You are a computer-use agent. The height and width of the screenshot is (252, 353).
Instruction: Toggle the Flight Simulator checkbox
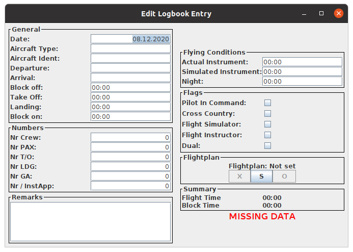tap(267, 124)
